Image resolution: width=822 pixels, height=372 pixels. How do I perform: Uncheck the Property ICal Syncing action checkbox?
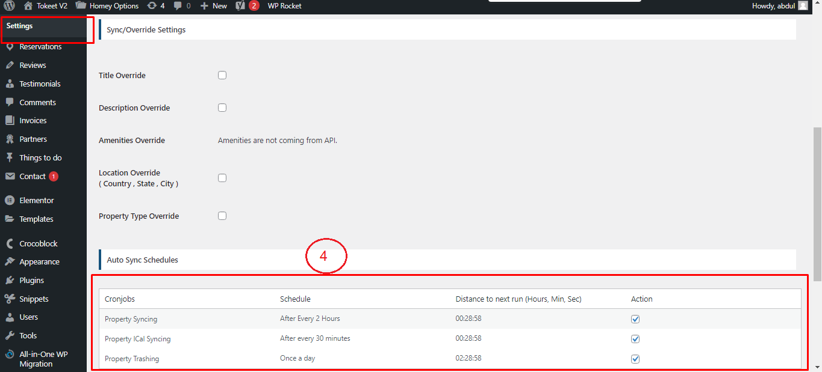click(635, 339)
